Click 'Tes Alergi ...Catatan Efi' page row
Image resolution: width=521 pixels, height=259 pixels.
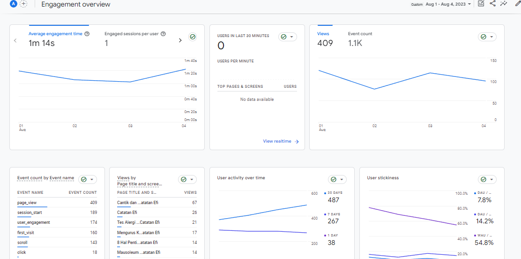coord(157,222)
